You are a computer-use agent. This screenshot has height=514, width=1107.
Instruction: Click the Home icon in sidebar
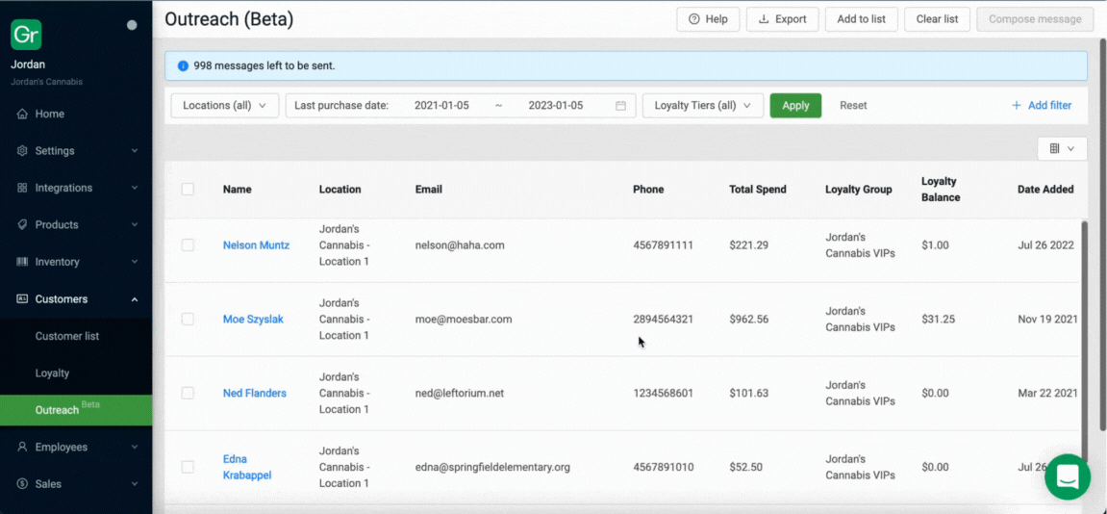pos(22,114)
